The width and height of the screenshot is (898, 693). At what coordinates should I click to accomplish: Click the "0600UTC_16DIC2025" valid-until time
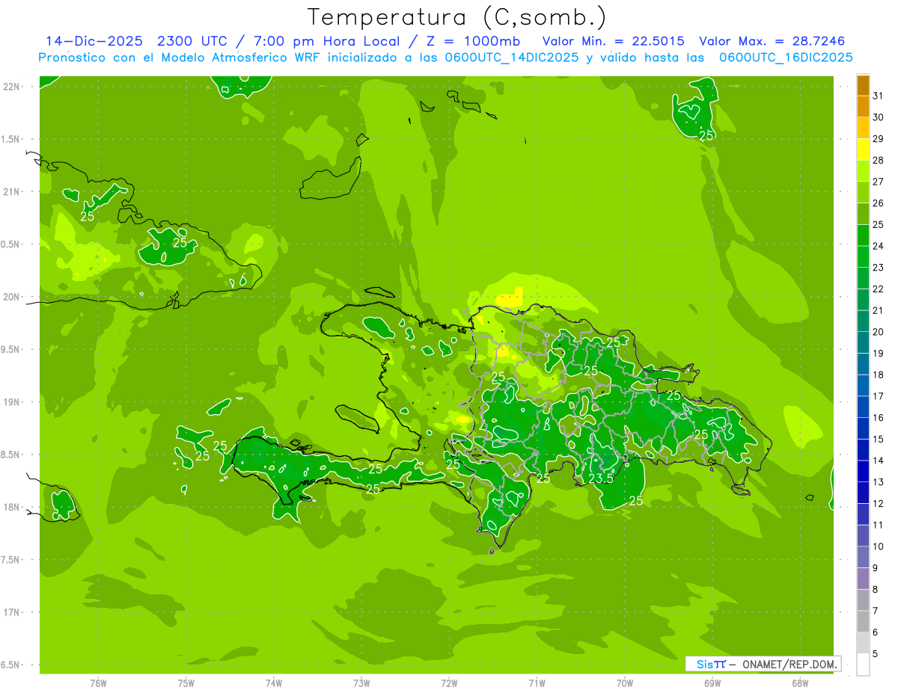pyautogui.click(x=786, y=58)
